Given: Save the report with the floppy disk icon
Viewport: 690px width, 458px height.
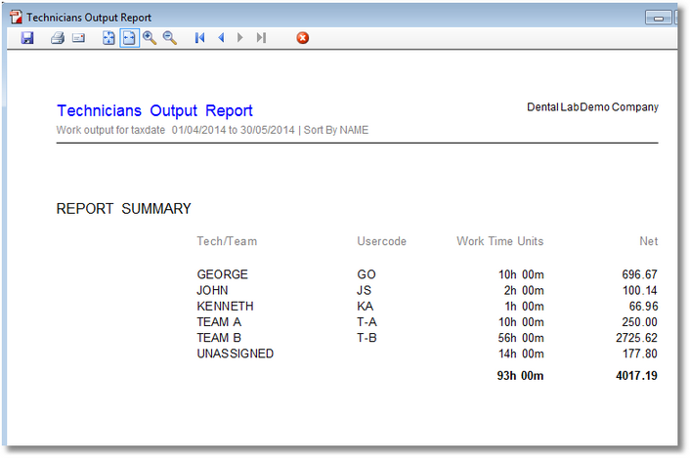Looking at the screenshot, I should (x=27, y=38).
